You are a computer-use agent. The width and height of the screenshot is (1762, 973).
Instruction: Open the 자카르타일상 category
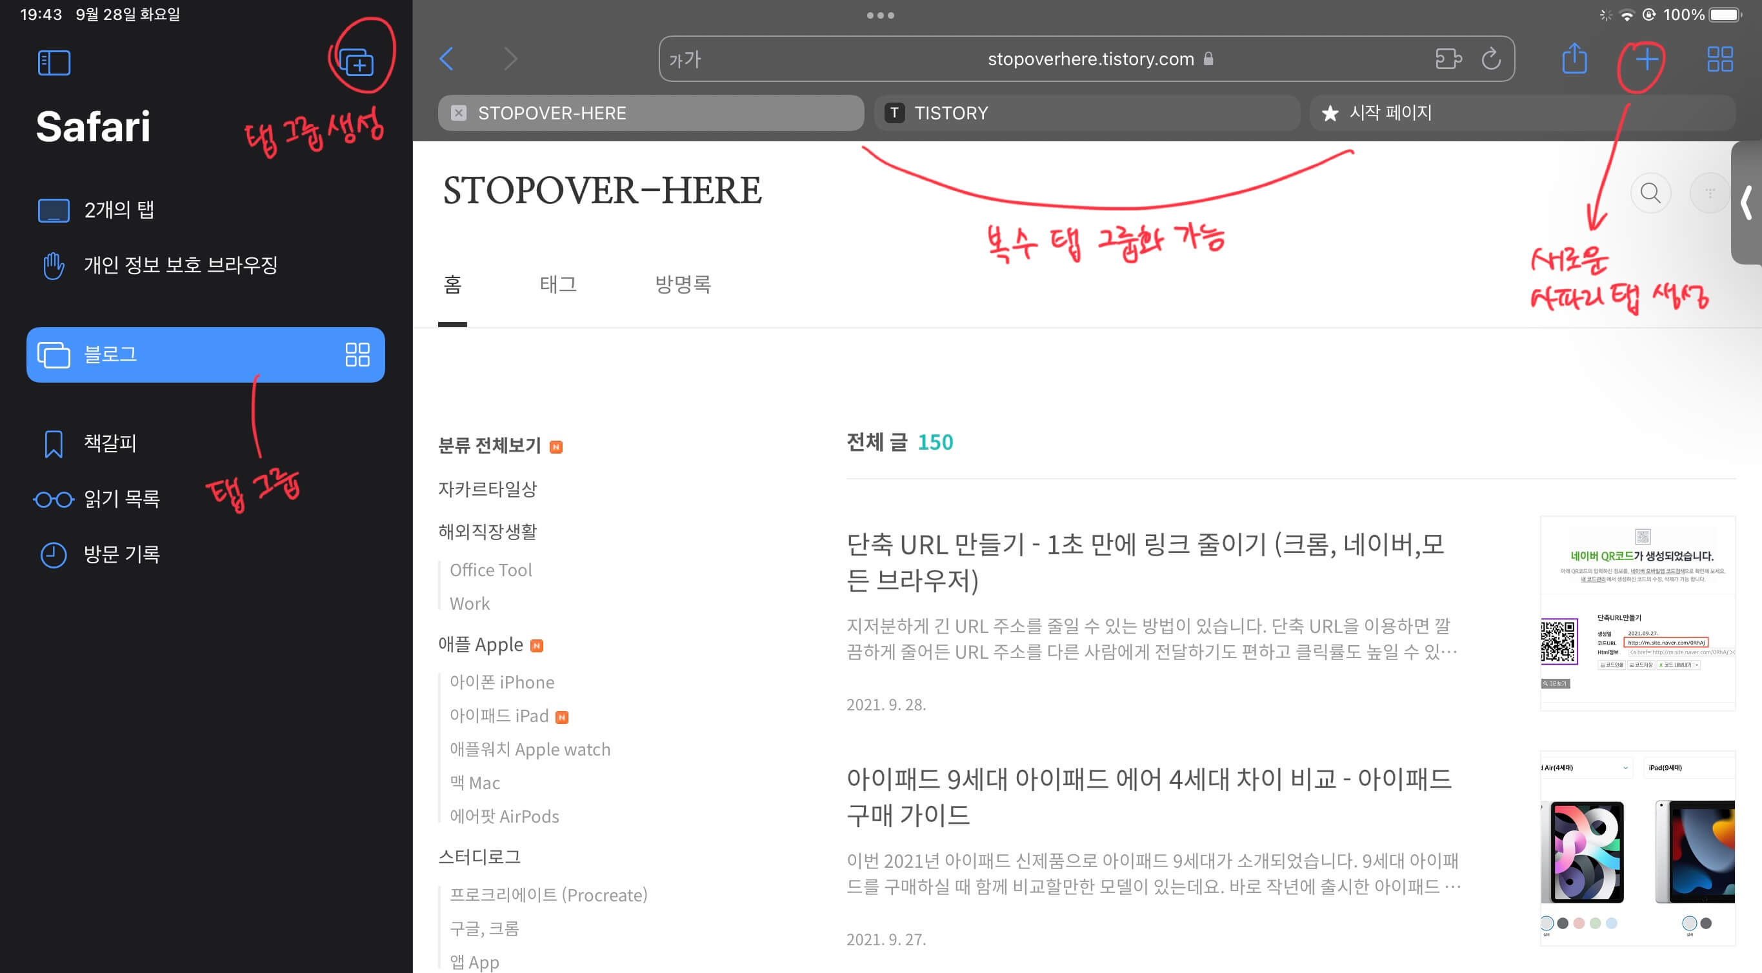488,488
